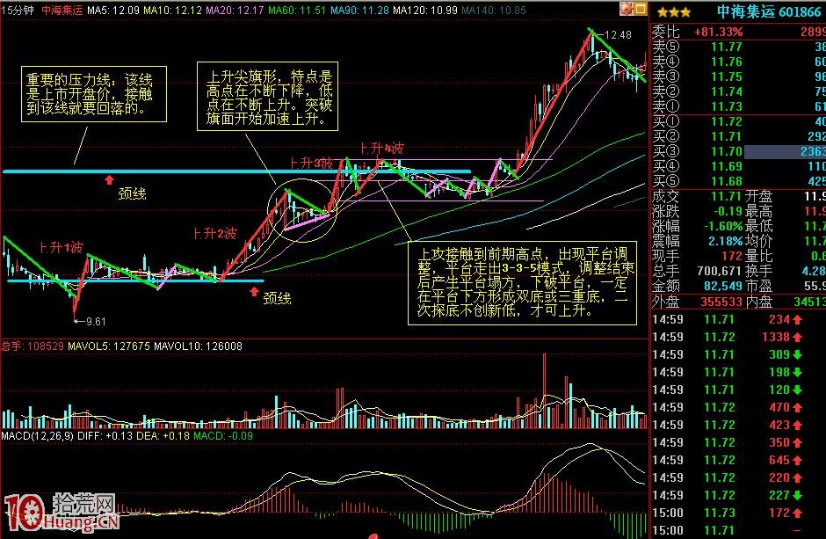Select the 买④ row price 11.69
Image resolution: width=826 pixels, height=539 pixels.
pos(726,166)
